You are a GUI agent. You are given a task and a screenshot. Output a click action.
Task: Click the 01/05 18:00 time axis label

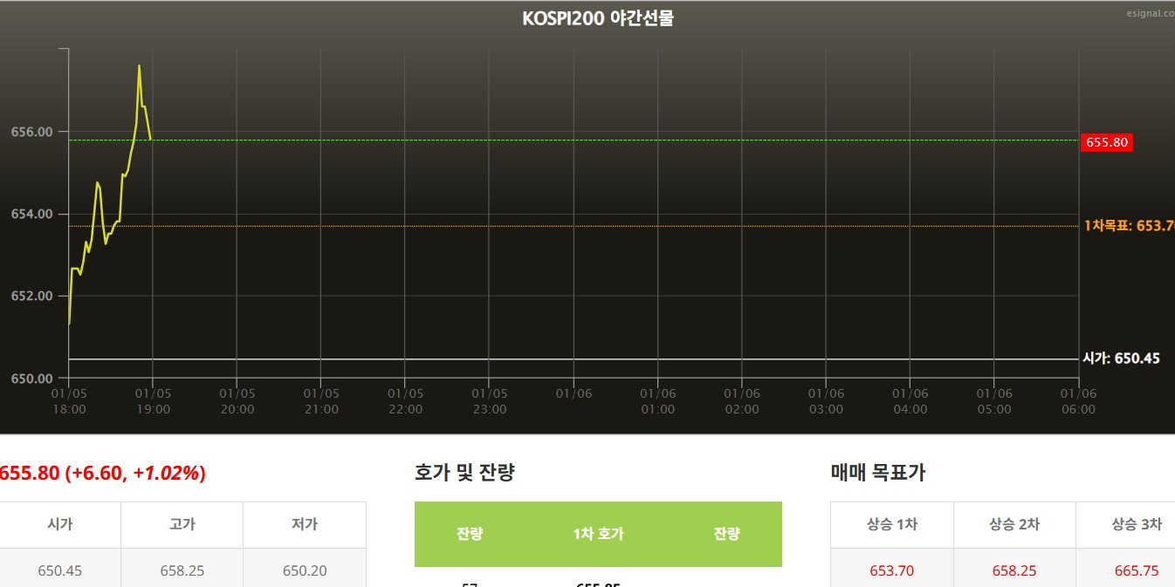69,401
